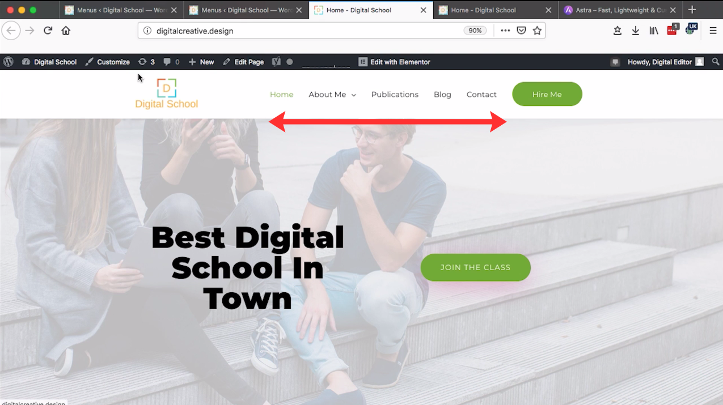The image size is (723, 405).
Task: Click the Digital Editor avatar thumbnail
Action: click(700, 62)
